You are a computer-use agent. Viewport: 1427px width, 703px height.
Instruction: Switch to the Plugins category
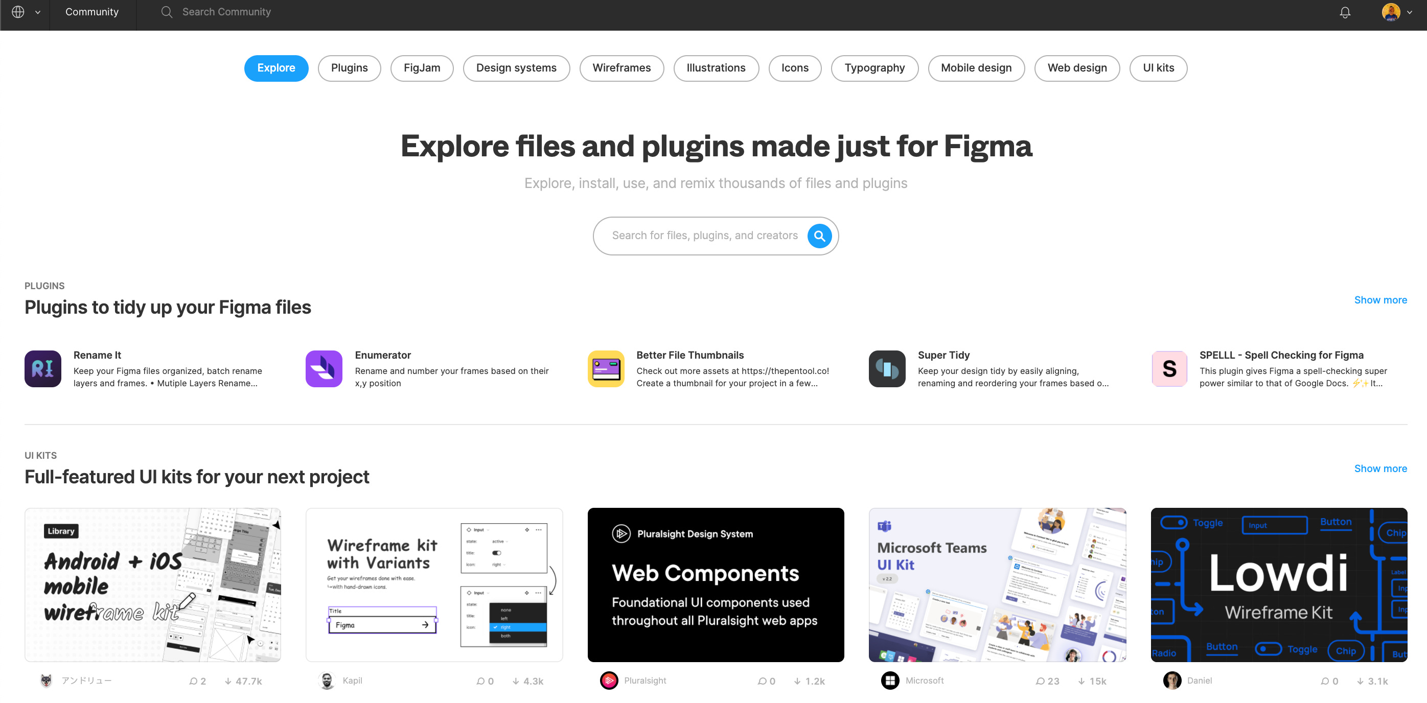[x=349, y=68]
